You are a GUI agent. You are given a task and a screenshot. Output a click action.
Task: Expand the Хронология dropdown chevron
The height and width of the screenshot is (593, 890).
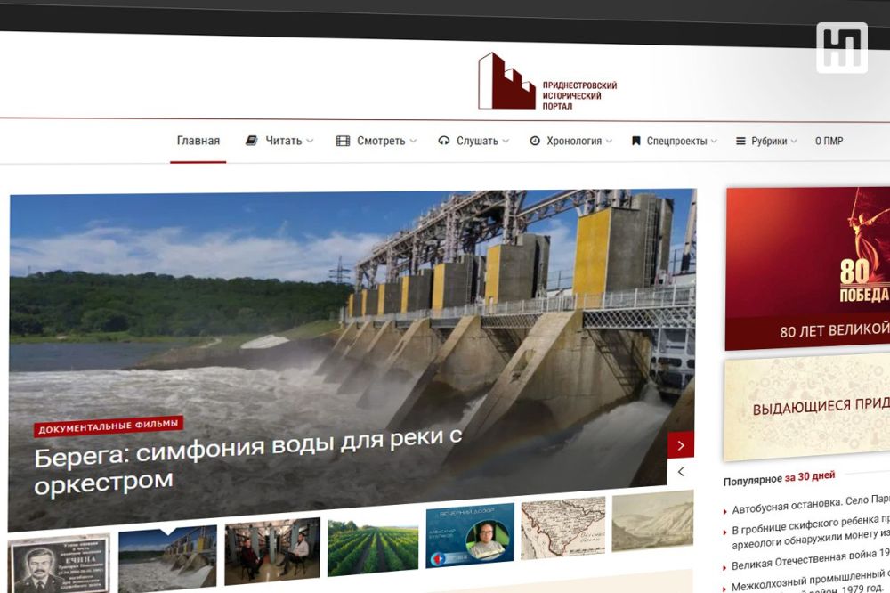click(610, 141)
